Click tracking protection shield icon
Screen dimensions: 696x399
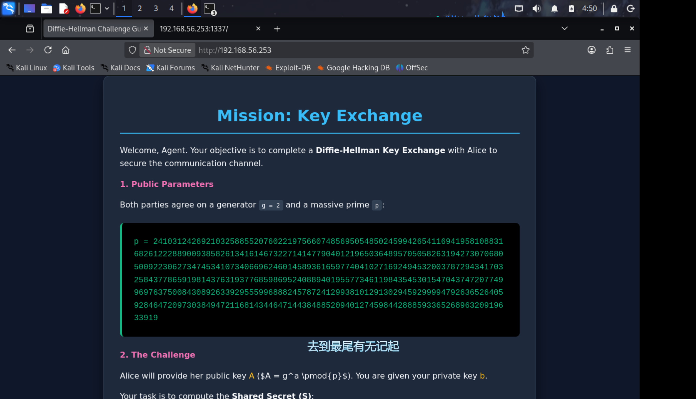coord(132,50)
